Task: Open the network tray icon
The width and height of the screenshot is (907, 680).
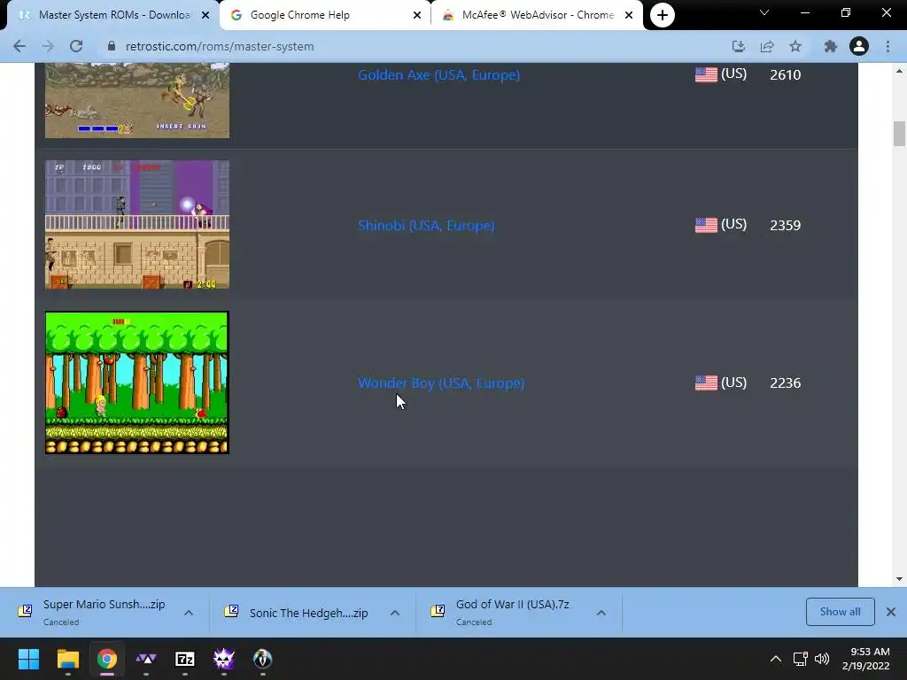Action: coord(801,659)
